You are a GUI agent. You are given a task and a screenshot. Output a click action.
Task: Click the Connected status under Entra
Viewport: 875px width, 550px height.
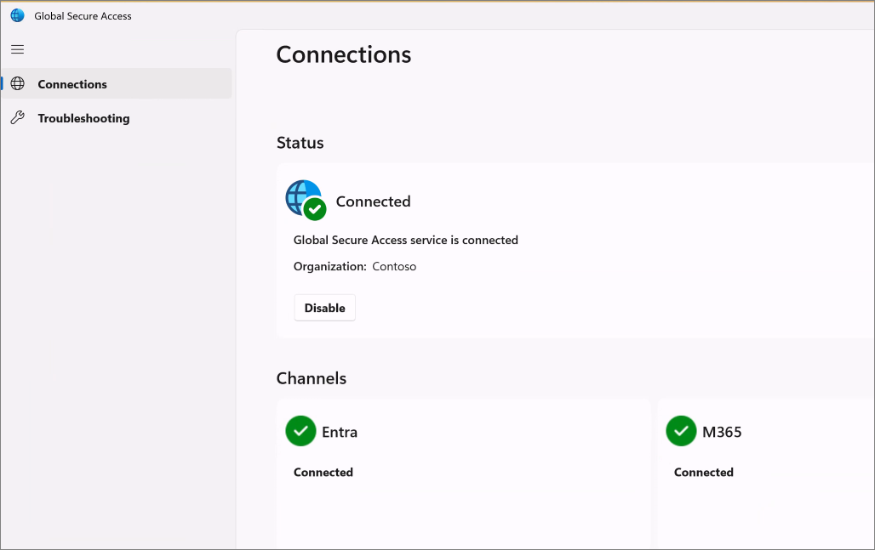(323, 472)
